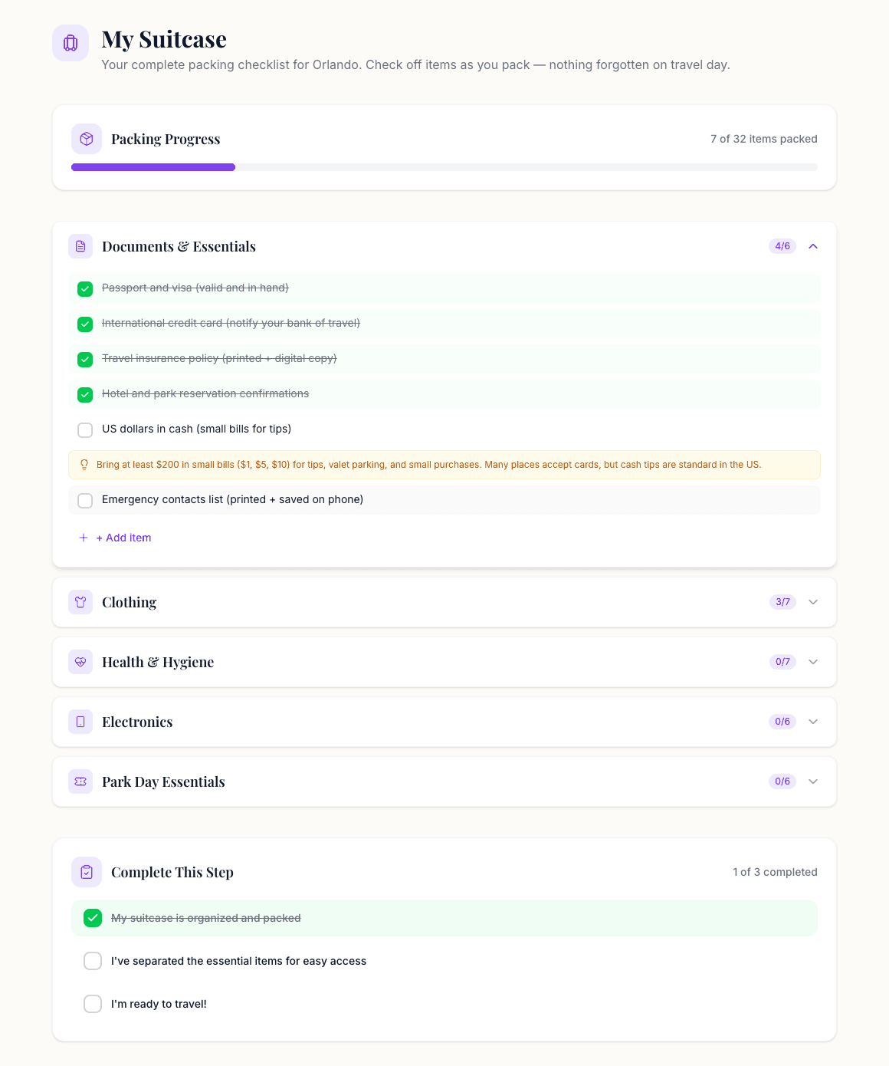The image size is (889, 1066).
Task: Check I've separated the essential items
Action: (93, 961)
